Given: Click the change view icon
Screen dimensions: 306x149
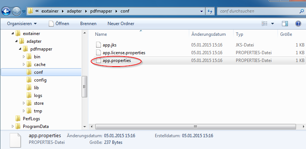Looking at the screenshot, I should point(265,24).
